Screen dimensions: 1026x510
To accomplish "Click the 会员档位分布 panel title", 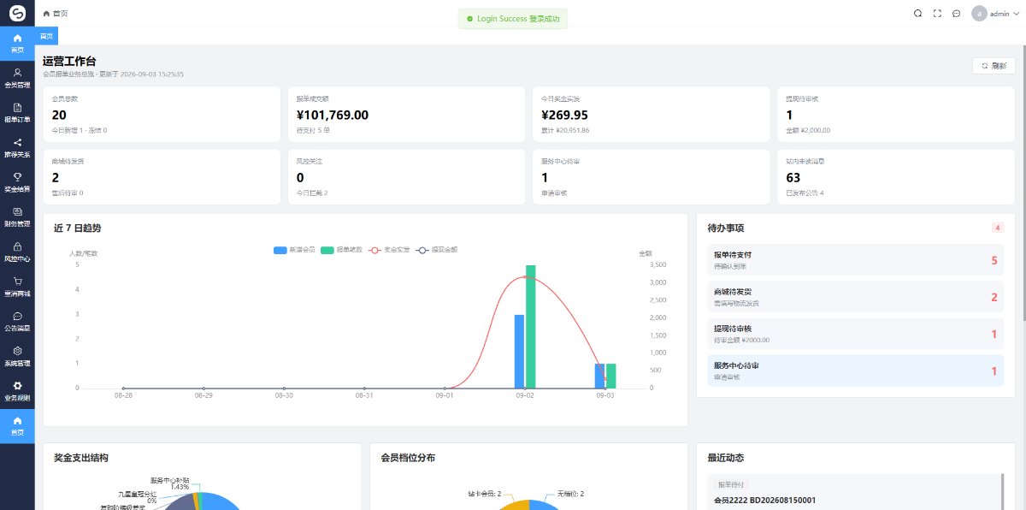I will coord(408,458).
